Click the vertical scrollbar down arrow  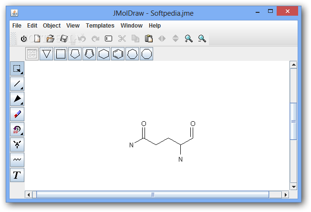point(293,186)
